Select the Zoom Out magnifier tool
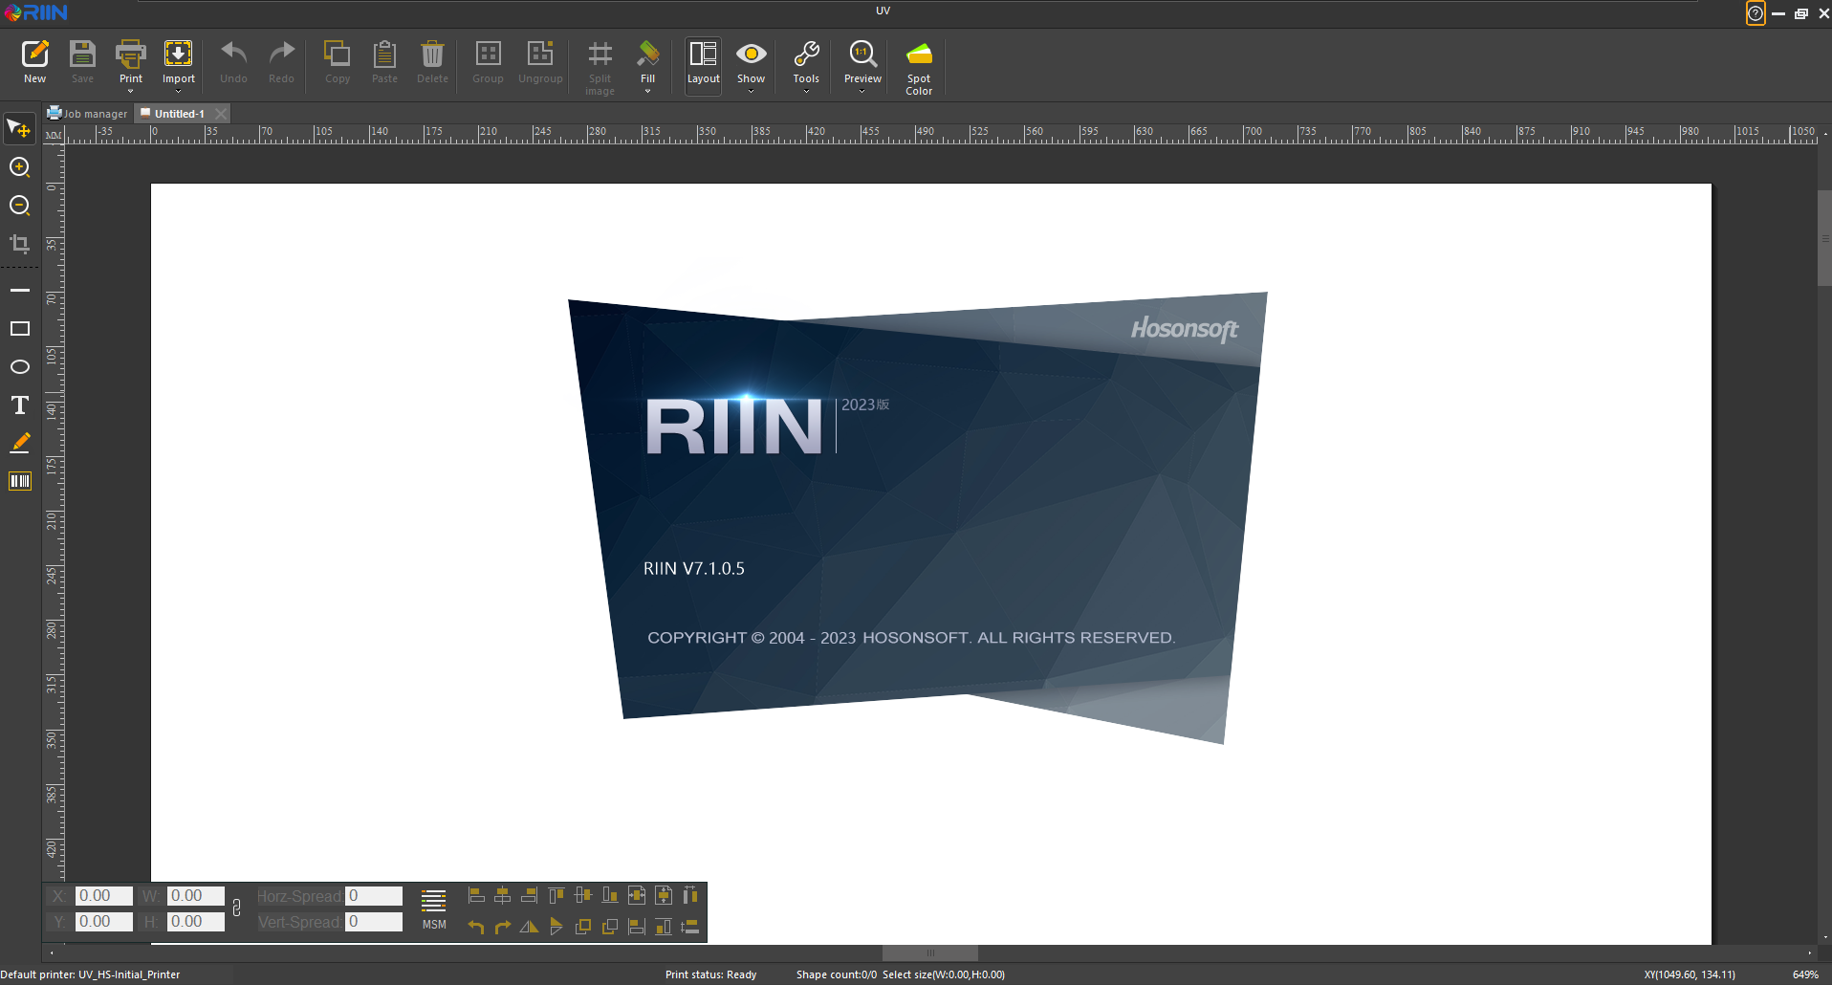The height and width of the screenshot is (985, 1832). (x=19, y=206)
